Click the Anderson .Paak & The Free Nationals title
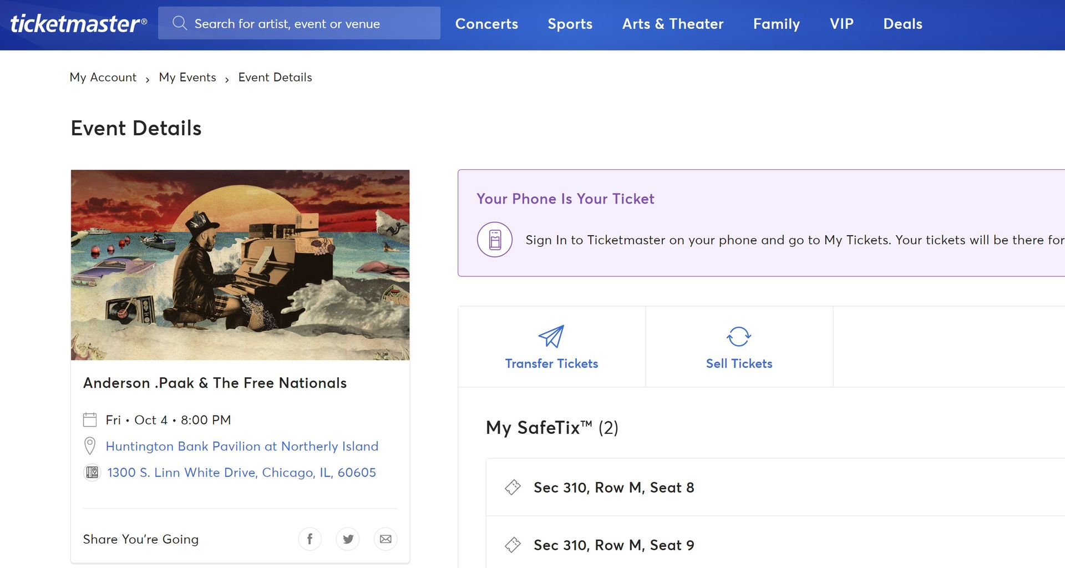 (x=215, y=383)
